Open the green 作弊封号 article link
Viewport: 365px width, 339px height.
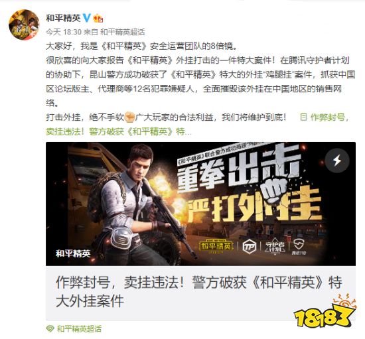coord(327,117)
